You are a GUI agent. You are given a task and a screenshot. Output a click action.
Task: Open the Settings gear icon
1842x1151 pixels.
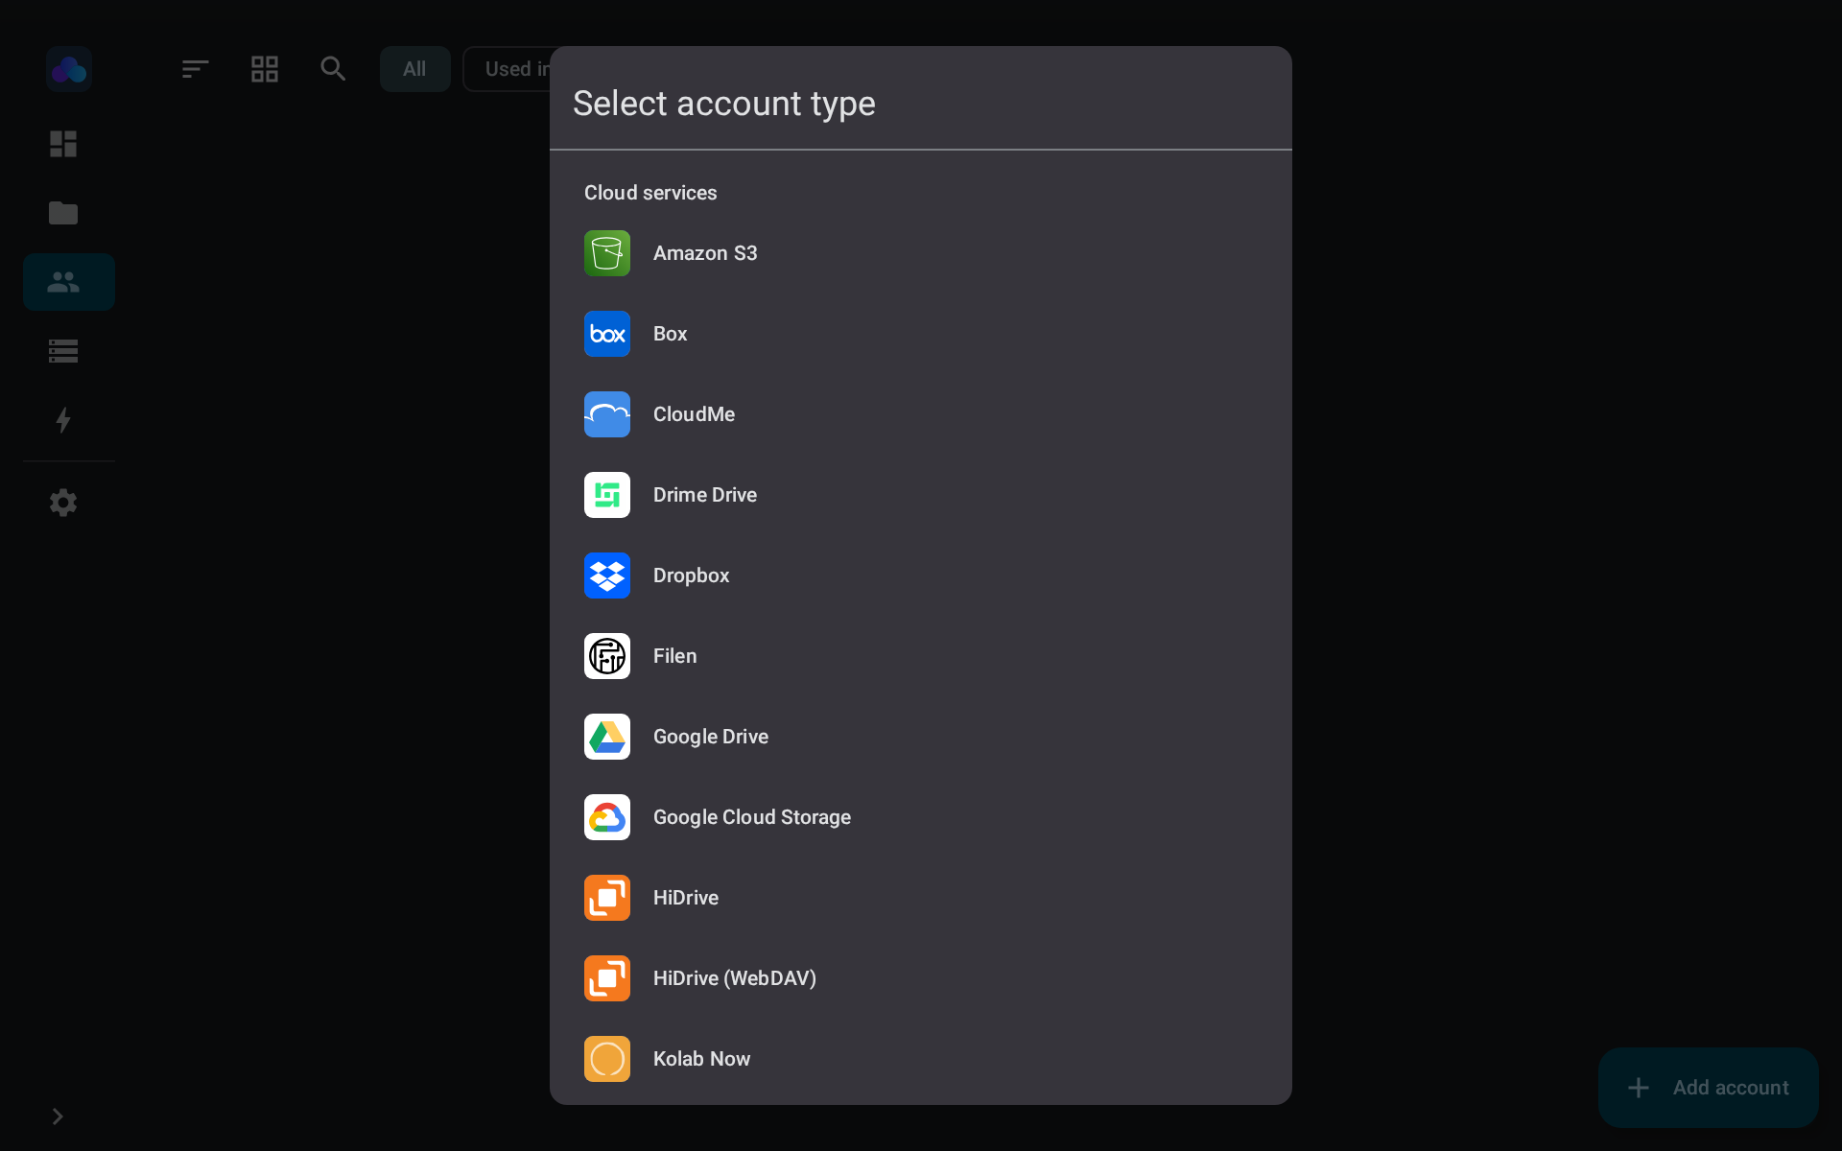pos(63,503)
